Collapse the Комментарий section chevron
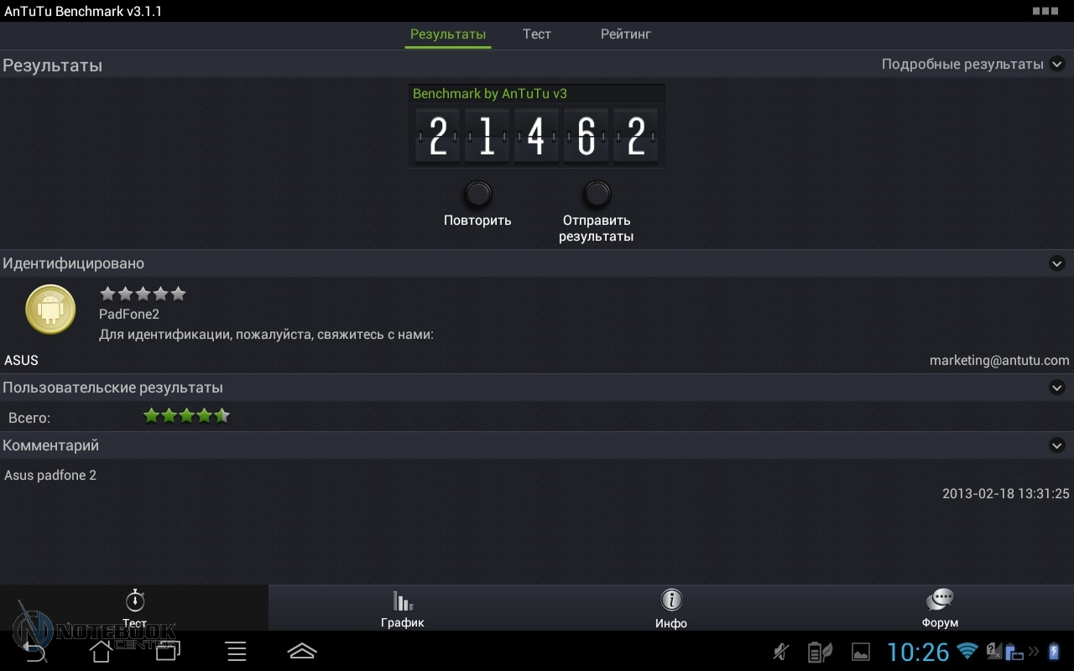Screen dimensions: 1074x671 (x=1056, y=445)
